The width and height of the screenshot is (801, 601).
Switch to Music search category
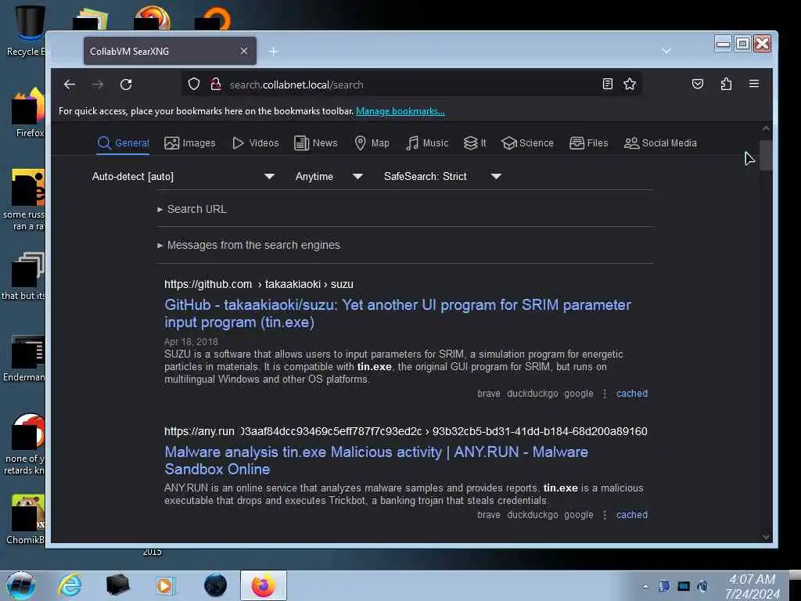pos(427,143)
